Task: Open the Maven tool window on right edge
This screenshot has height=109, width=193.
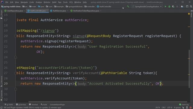Action: [x=191, y=14]
